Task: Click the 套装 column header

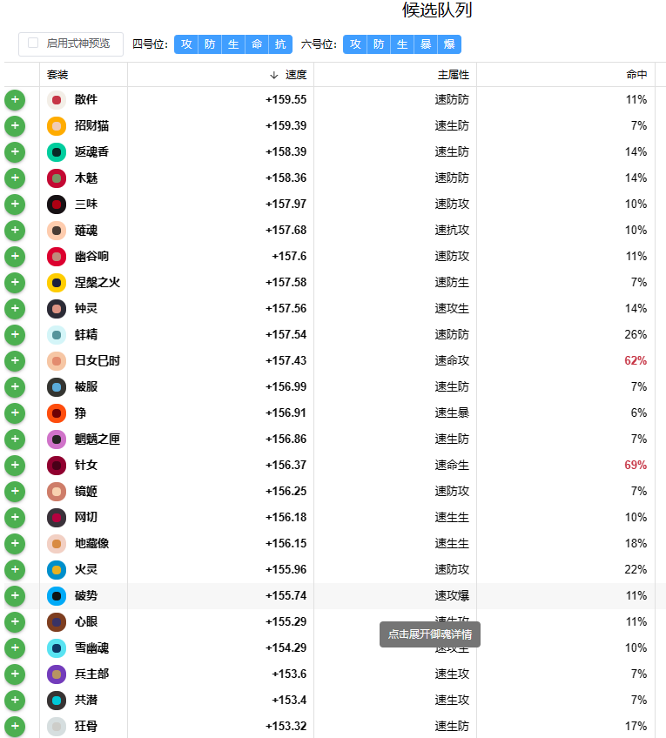Action: click(x=57, y=74)
